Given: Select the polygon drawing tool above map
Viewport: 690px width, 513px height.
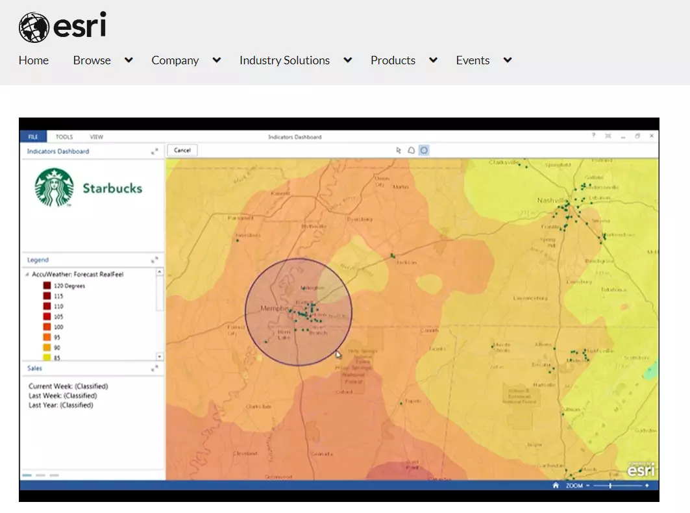Looking at the screenshot, I should (x=411, y=151).
